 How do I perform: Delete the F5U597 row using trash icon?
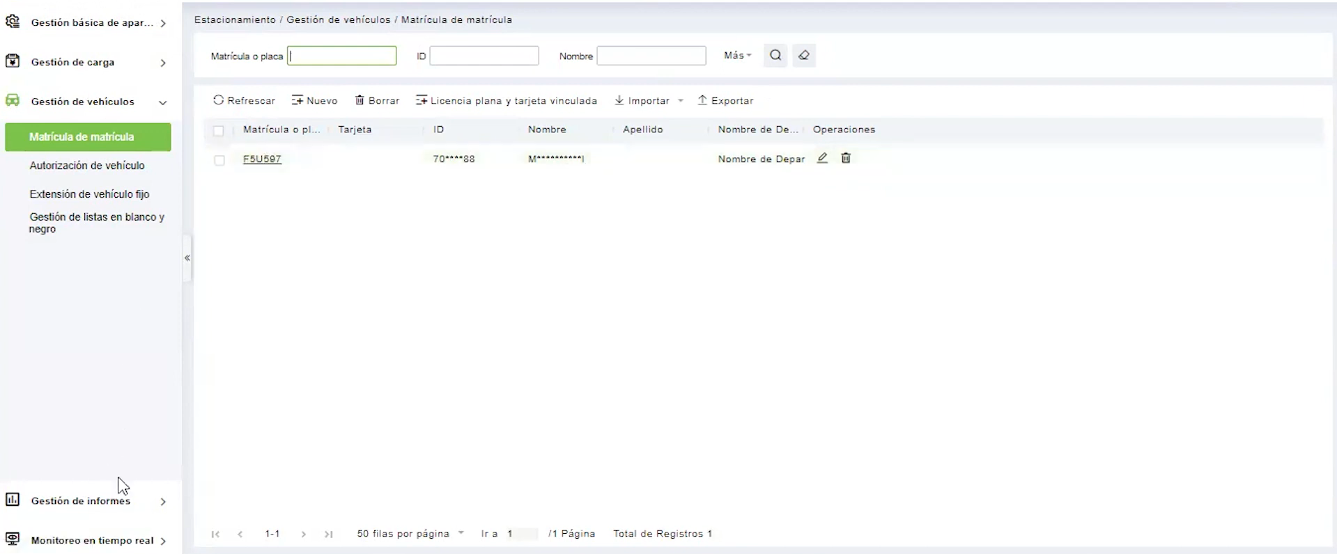(x=846, y=158)
